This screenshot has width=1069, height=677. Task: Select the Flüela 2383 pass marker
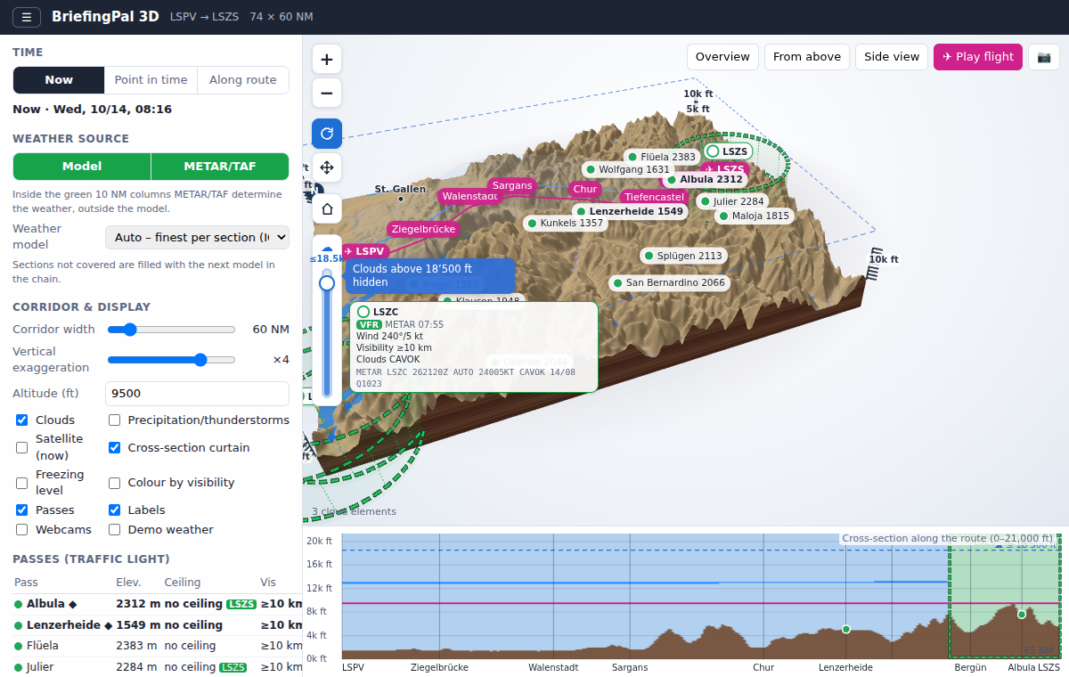(x=662, y=157)
